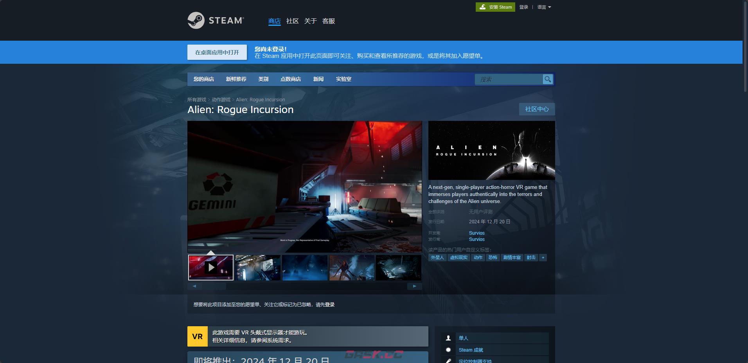Expand the 类别 categories menu

point(263,79)
